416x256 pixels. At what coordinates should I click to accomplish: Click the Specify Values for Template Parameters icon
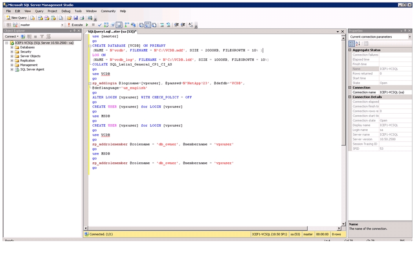pos(191,25)
